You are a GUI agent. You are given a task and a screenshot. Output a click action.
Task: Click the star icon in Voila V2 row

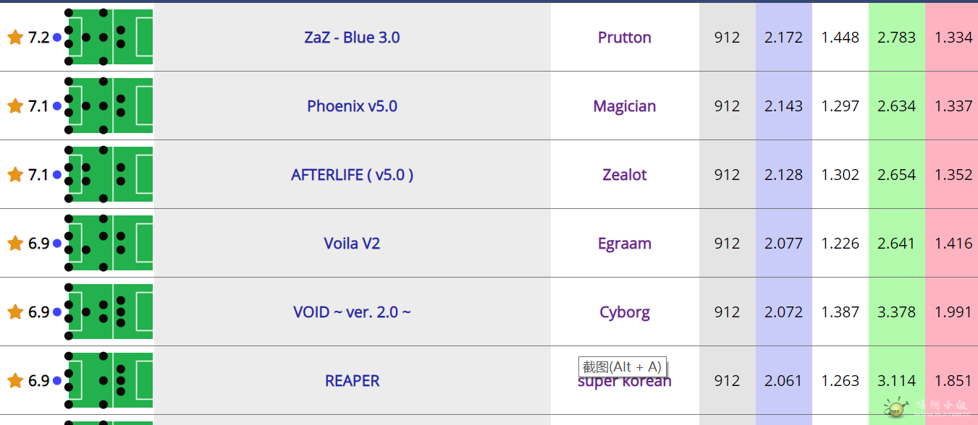point(15,243)
